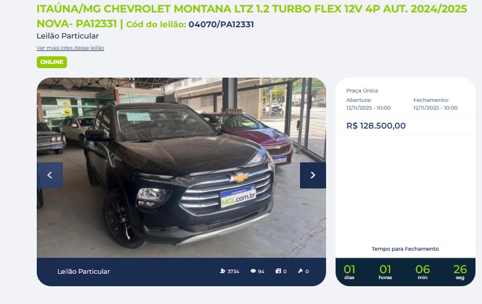Advance to the next vehicle photo
The width and height of the screenshot is (482, 304).
pos(313,175)
